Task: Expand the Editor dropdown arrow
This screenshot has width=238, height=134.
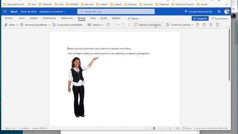Action: (x=17, y=25)
